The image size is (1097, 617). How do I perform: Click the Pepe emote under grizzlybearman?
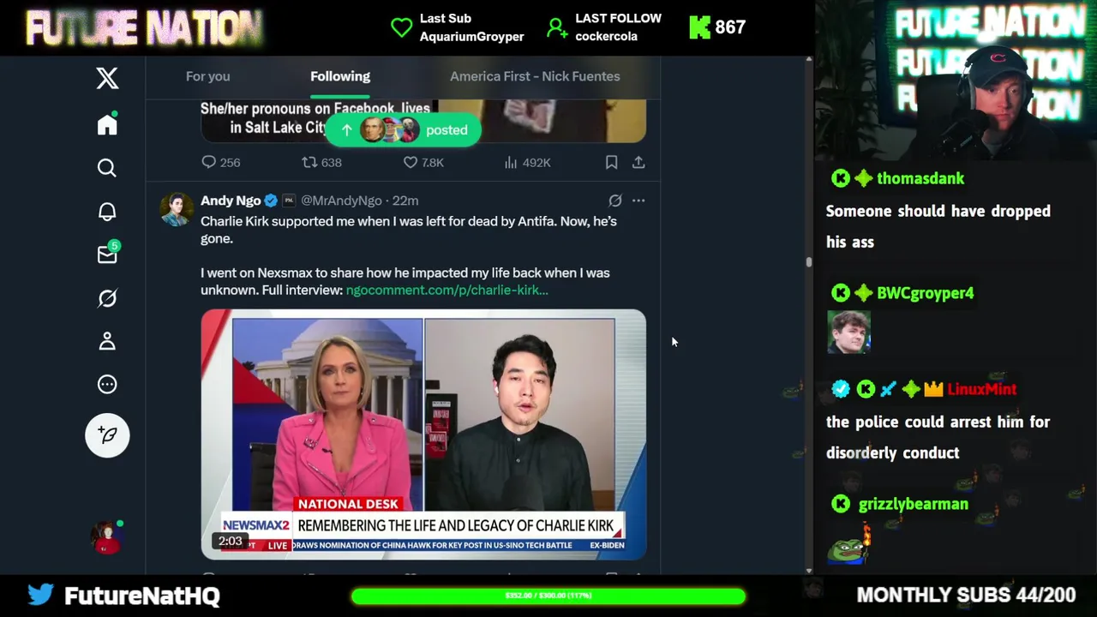point(848,546)
